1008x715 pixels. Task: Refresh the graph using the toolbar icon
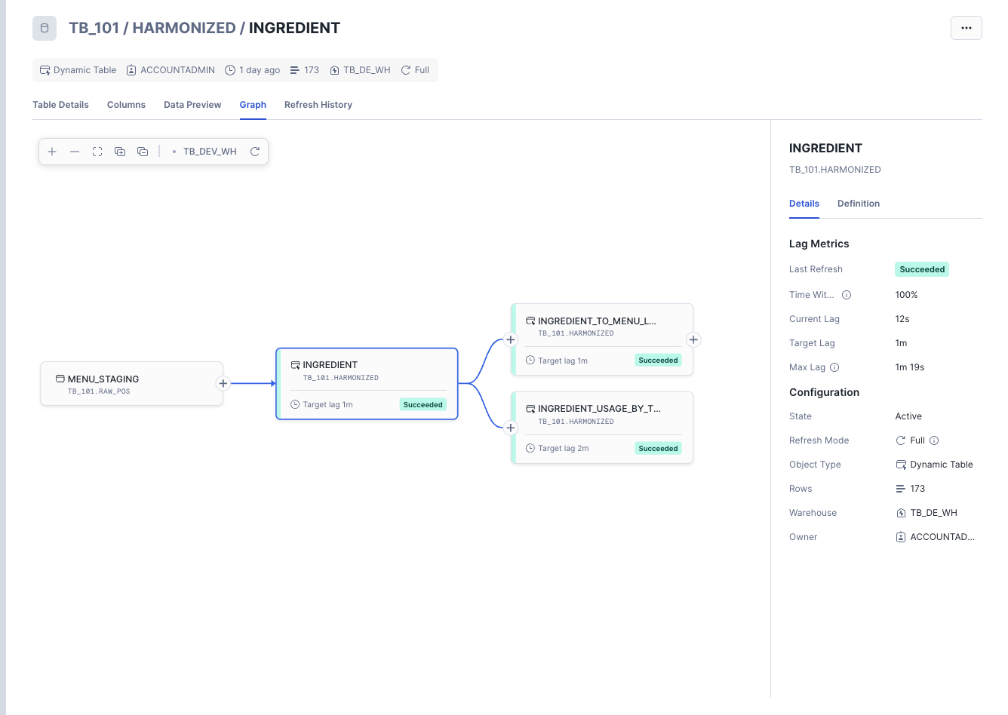point(255,152)
